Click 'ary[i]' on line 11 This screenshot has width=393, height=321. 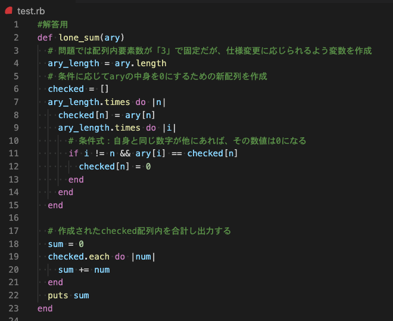tap(151, 153)
